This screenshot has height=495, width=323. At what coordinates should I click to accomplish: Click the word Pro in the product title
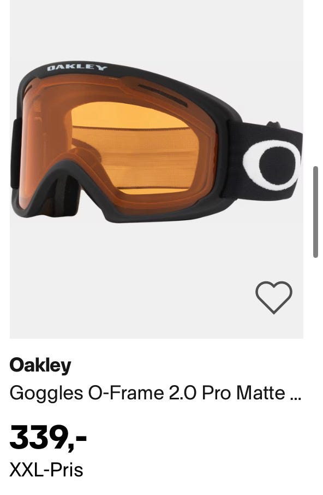coord(216,393)
